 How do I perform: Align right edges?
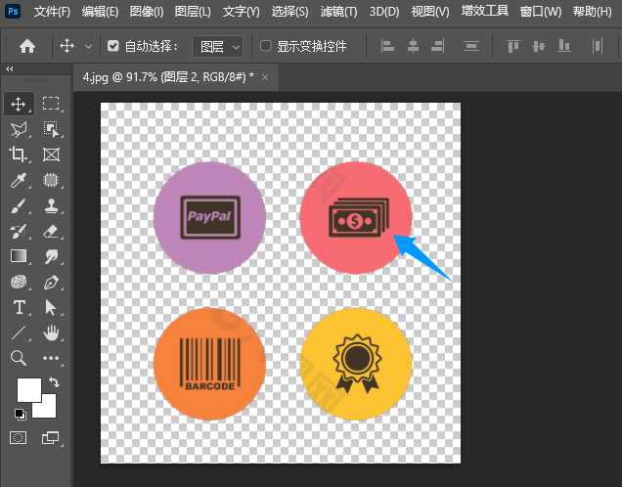[438, 46]
